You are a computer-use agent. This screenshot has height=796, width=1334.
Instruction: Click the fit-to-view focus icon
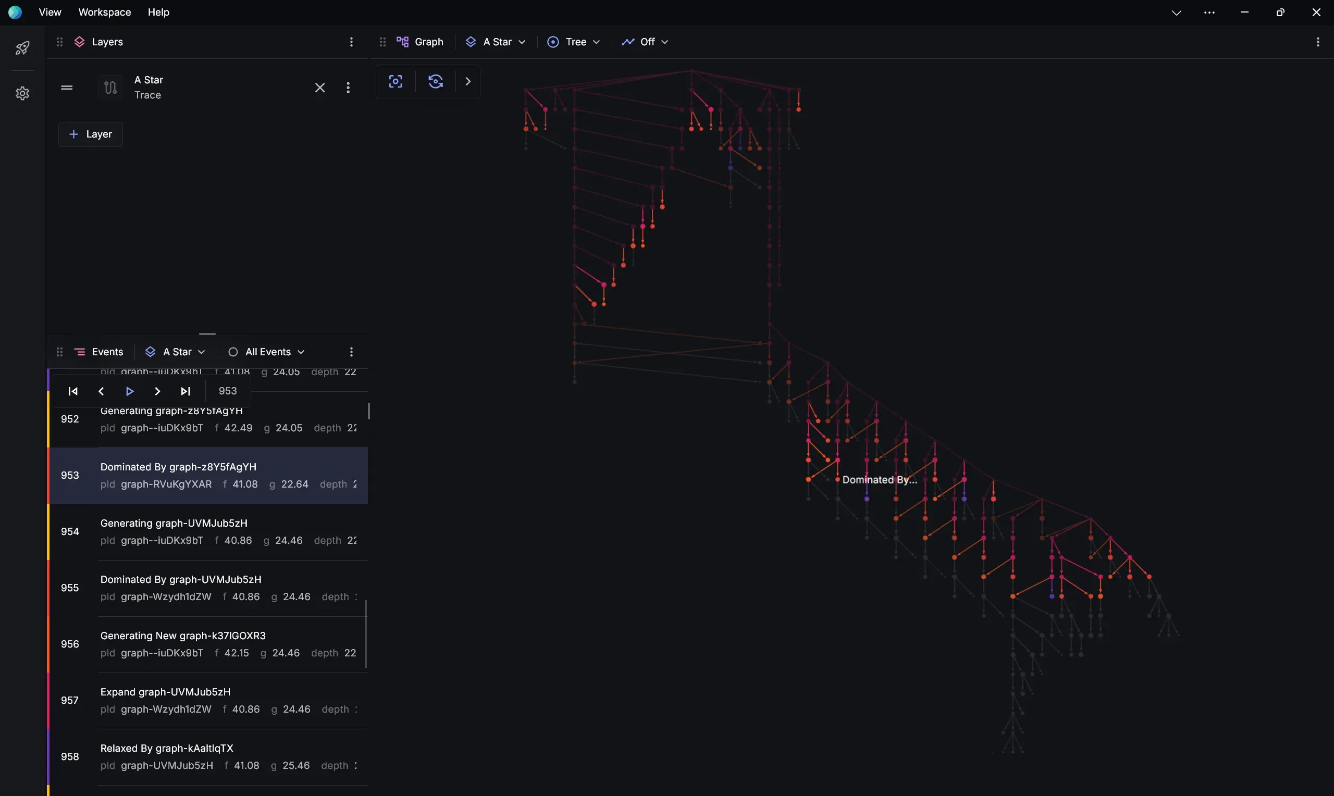(396, 82)
